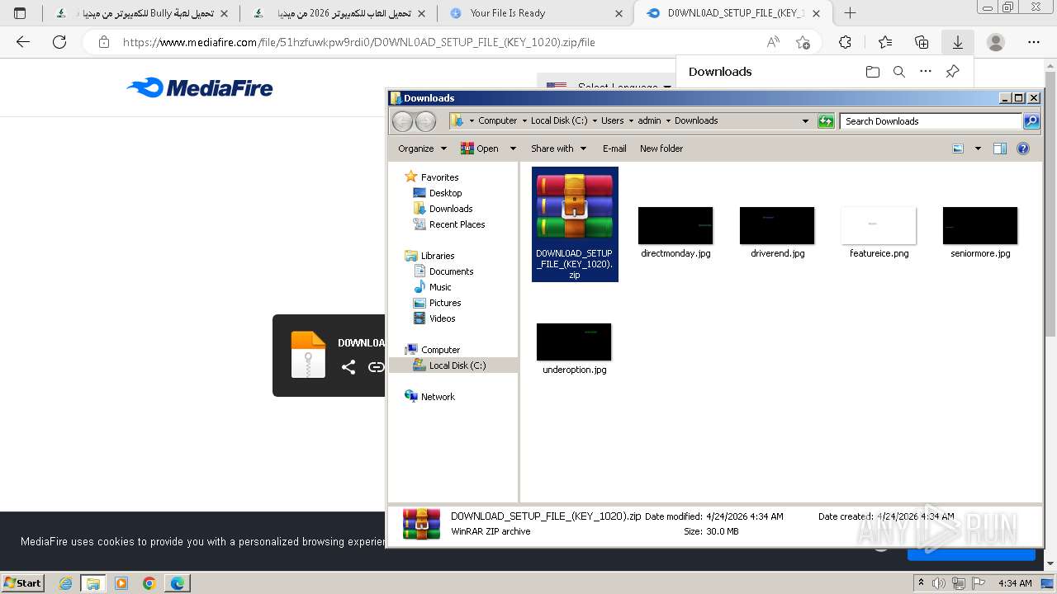Screen dimensions: 1057x594
Task: Select Computer in the breadcrumb path
Action: [497, 120]
